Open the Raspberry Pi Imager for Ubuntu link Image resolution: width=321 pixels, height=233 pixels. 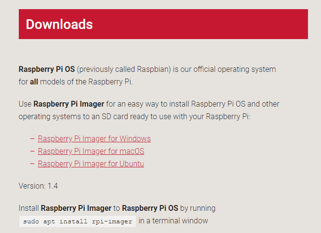(91, 164)
